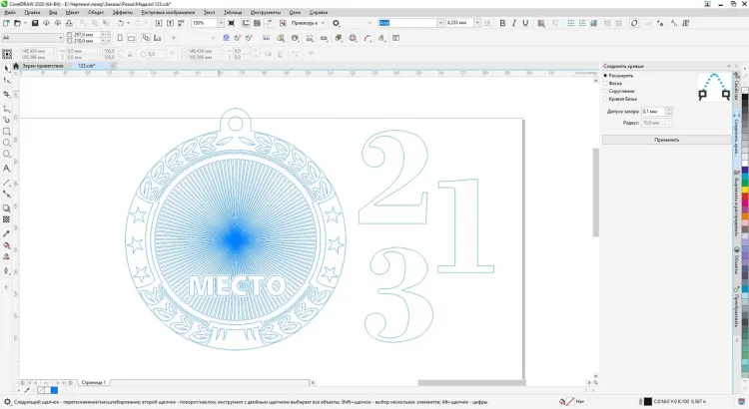Click the New document icon
749x409 pixels.
pos(6,23)
